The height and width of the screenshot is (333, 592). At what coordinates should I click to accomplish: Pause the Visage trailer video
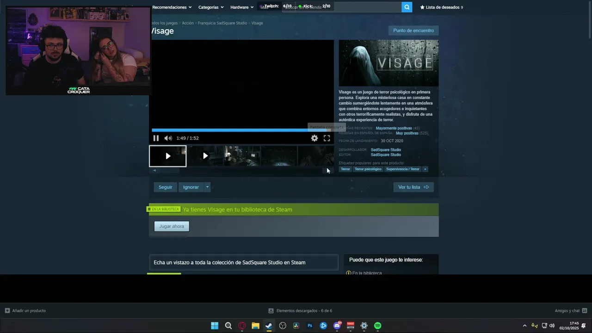point(156,138)
